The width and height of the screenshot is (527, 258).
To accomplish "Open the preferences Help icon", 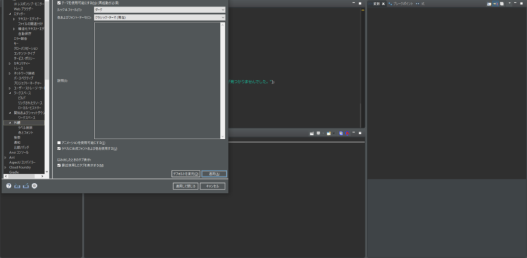I will coord(9,186).
